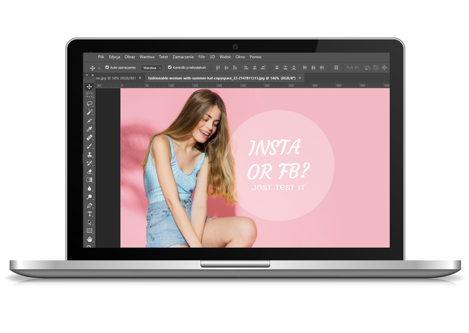The image size is (469, 333).
Task: Click the JUST TEST IT caption on canvas
Action: (x=278, y=188)
